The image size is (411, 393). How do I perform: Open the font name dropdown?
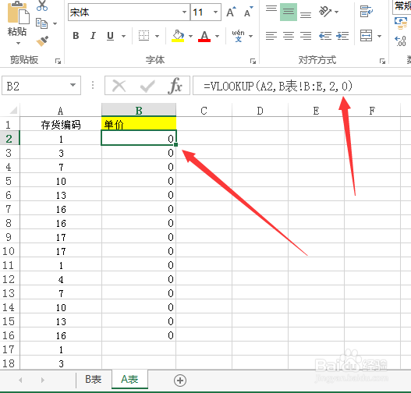[184, 12]
